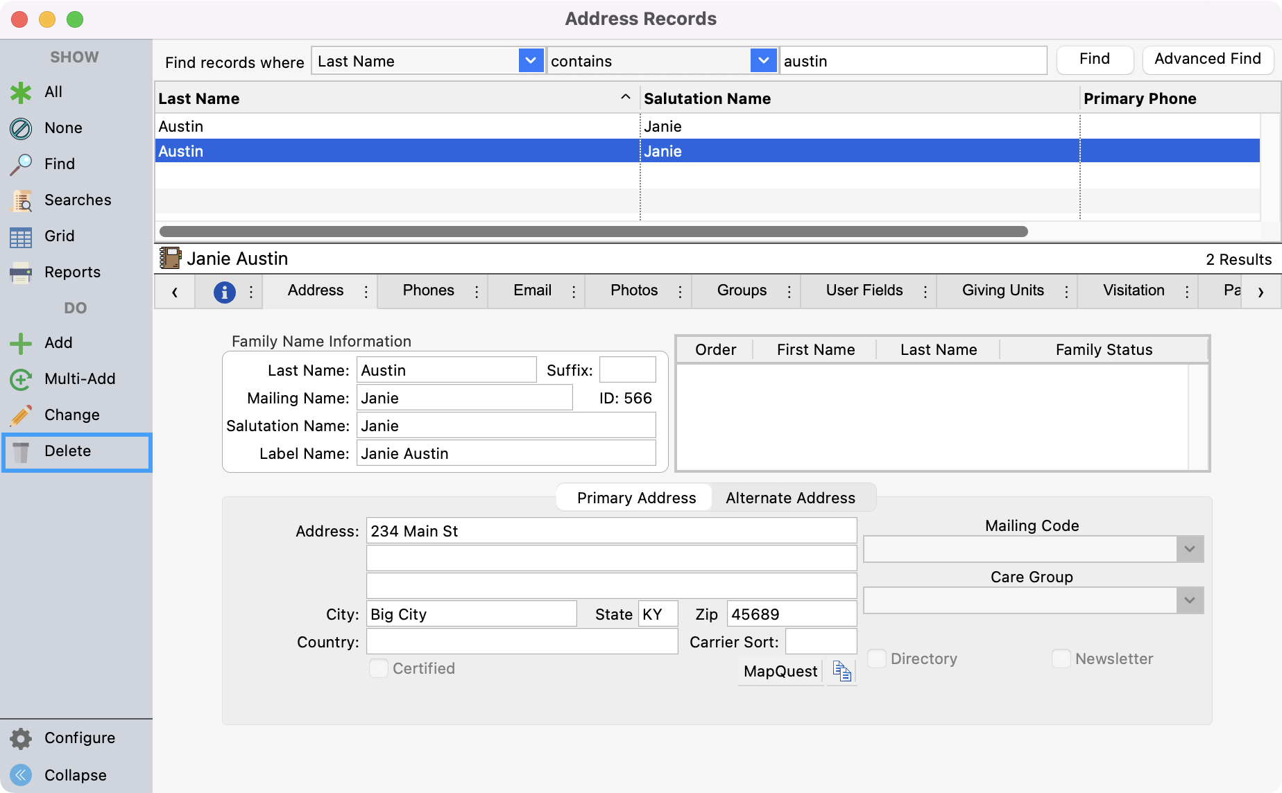
Task: Open the blue info tab icon
Action: point(224,292)
